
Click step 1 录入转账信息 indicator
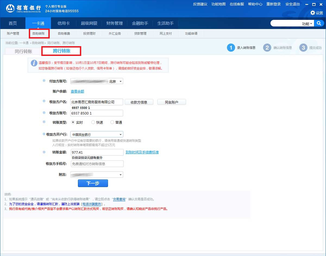click(x=241, y=48)
